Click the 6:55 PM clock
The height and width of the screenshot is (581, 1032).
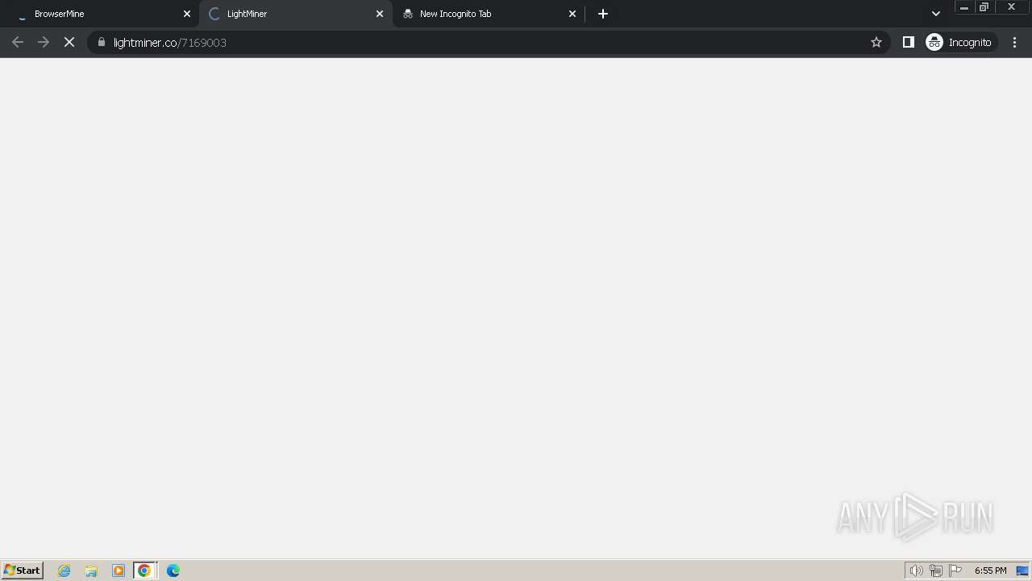coord(991,571)
